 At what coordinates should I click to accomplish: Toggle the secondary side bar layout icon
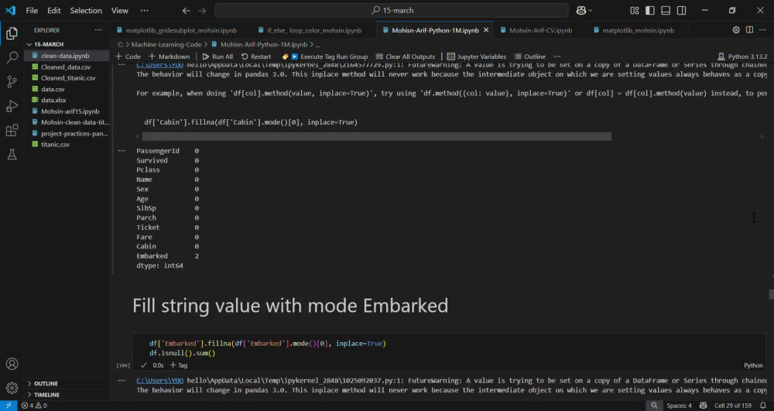coord(682,10)
